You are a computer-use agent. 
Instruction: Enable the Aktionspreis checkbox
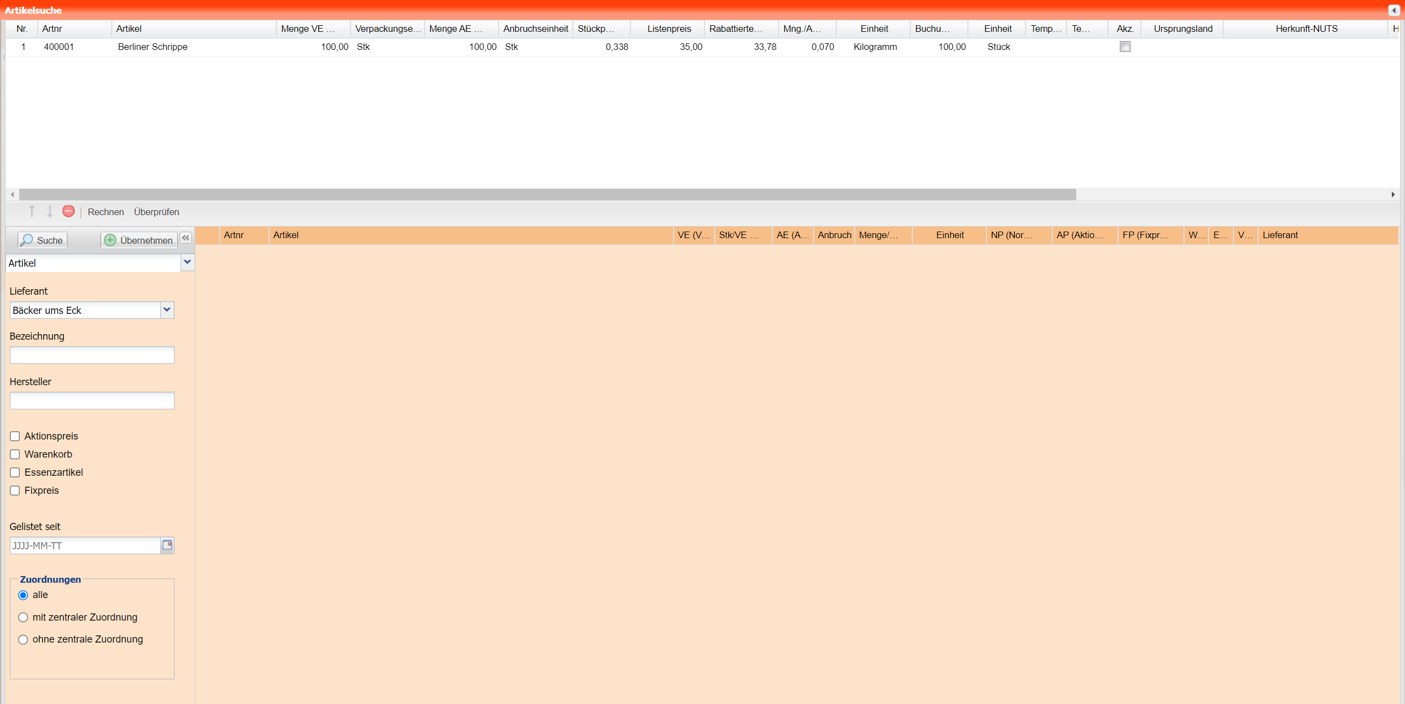click(15, 436)
